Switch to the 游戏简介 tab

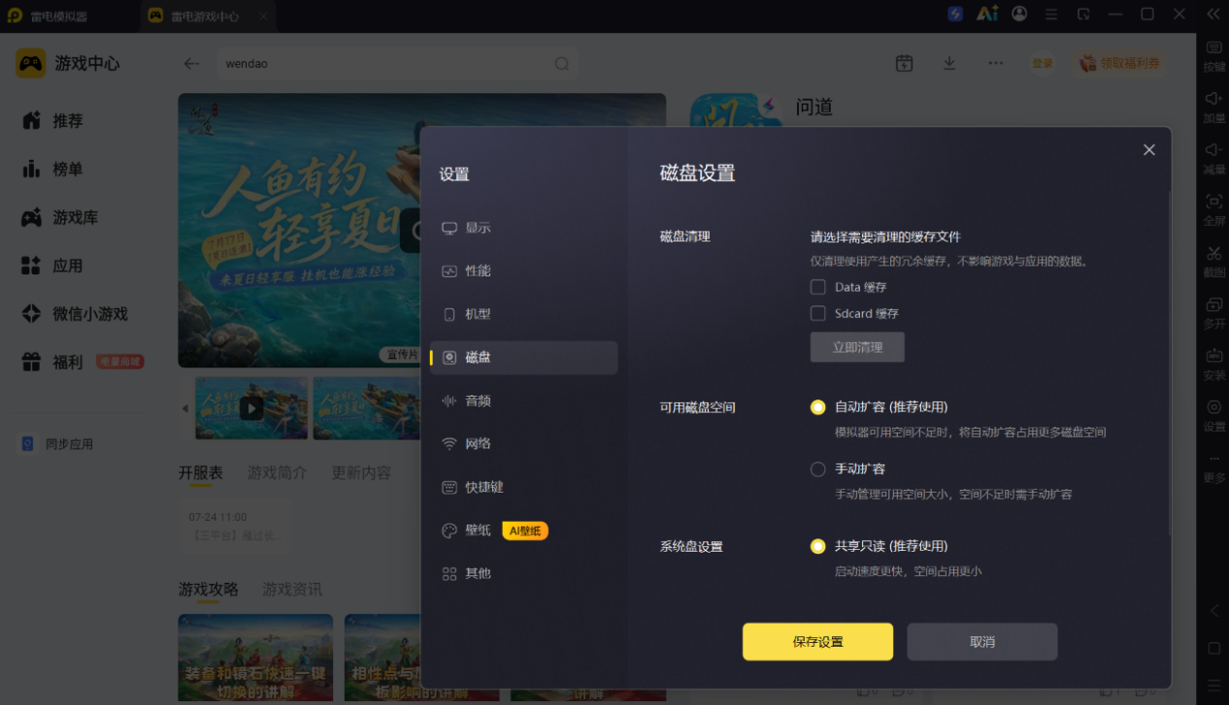277,473
